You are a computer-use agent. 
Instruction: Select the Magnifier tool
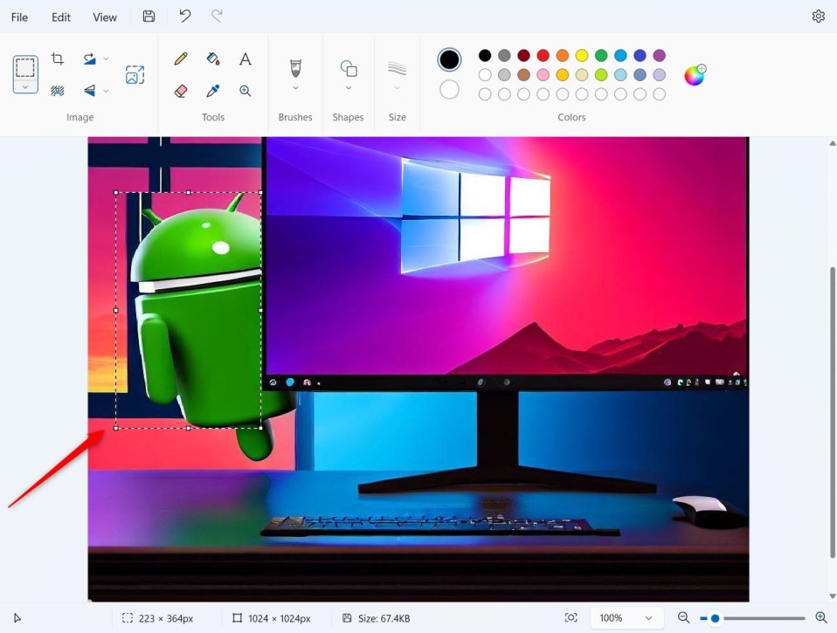(x=245, y=90)
